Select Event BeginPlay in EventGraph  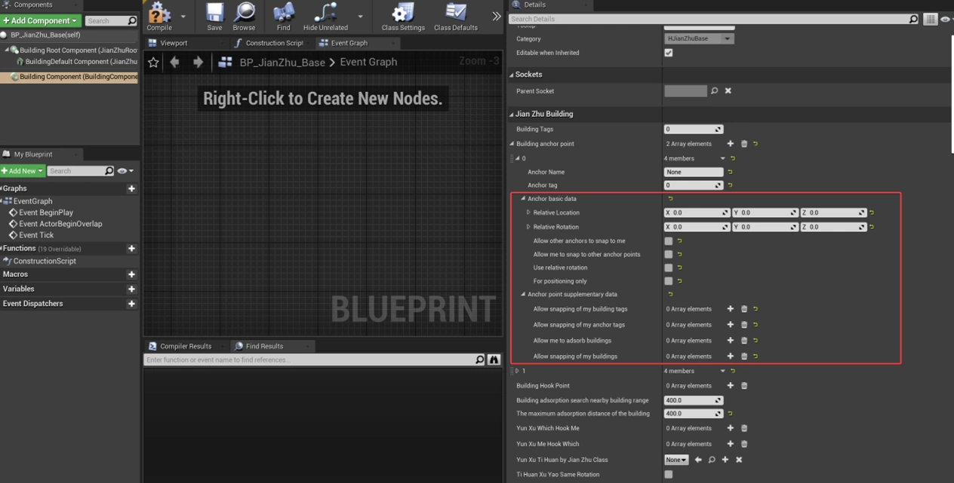coord(46,212)
